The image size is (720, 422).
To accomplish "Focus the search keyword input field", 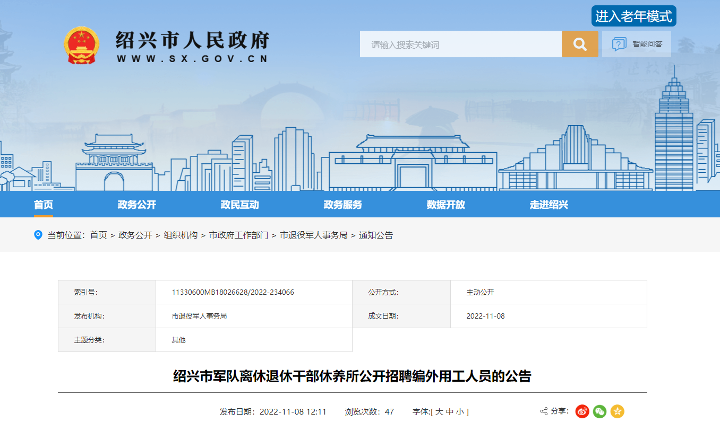I will click(460, 45).
